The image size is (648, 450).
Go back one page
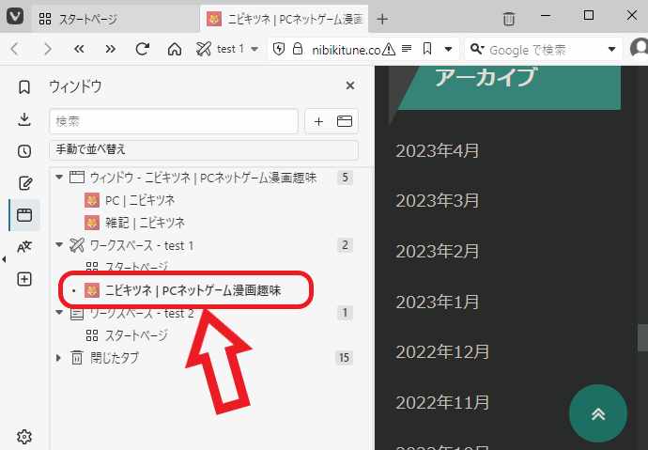tap(15, 49)
